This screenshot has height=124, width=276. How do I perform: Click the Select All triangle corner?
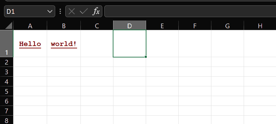[8, 25]
